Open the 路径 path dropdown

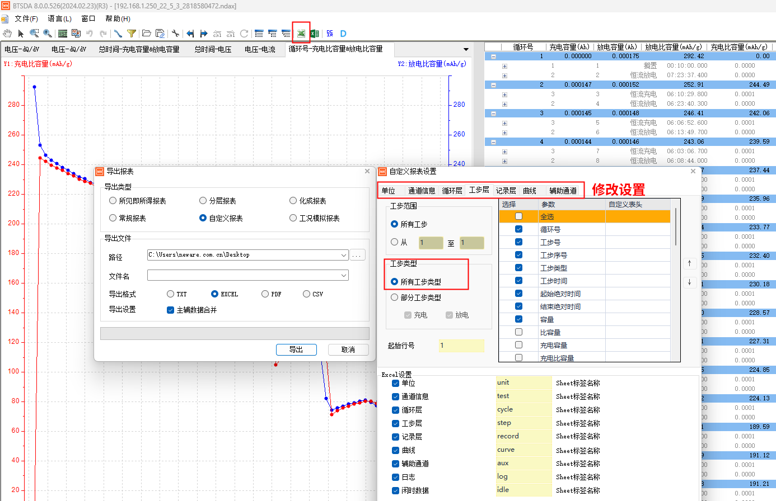(x=344, y=255)
